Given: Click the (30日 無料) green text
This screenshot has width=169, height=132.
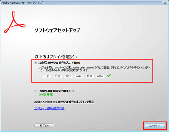Looking at the screenshot, I should tap(46, 94).
